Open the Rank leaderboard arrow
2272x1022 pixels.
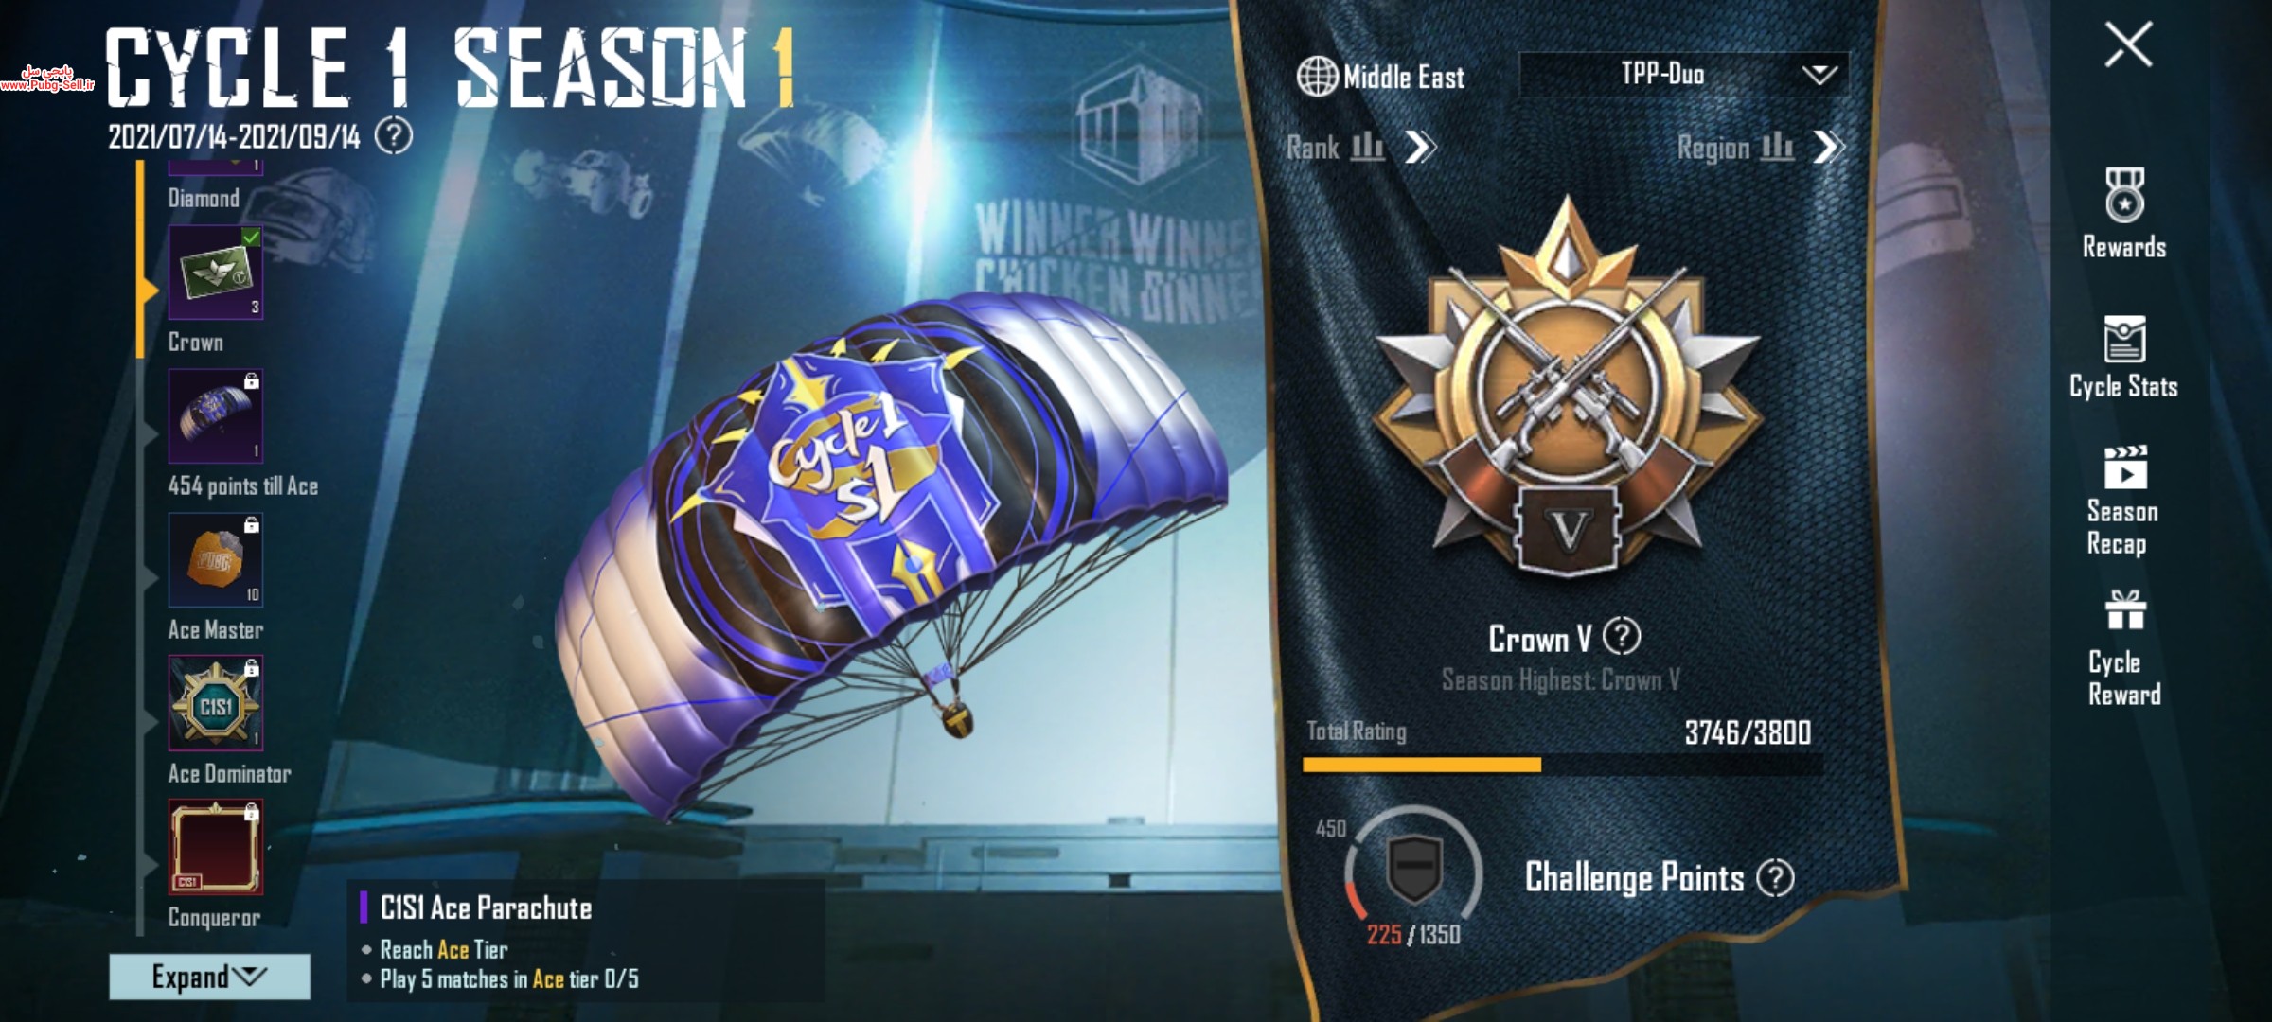coord(1420,147)
